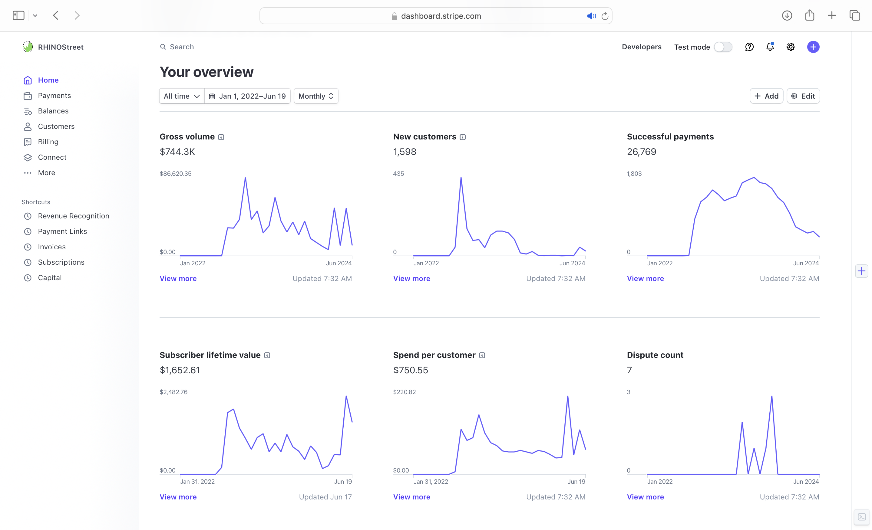Click the purple plus create button
Screen dimensions: 872x530
click(x=813, y=47)
